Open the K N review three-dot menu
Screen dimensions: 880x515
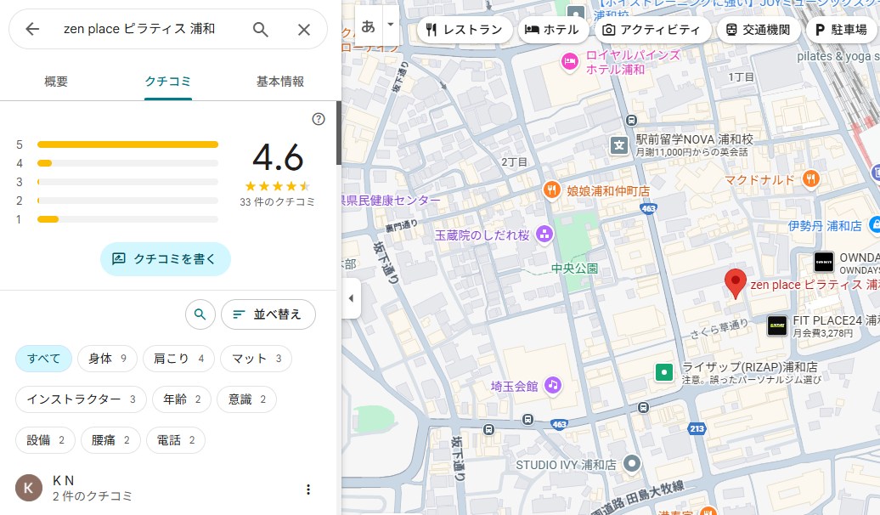click(x=308, y=490)
